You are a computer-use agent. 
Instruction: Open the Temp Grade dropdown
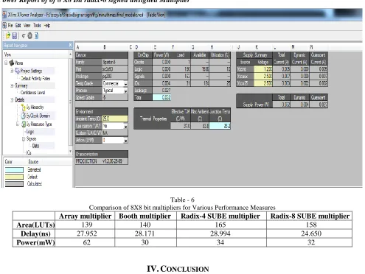tap(125, 84)
